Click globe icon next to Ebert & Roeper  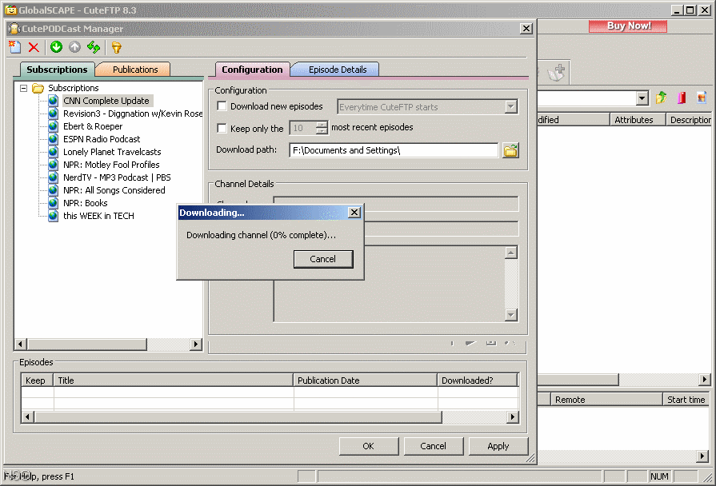pyautogui.click(x=54, y=126)
